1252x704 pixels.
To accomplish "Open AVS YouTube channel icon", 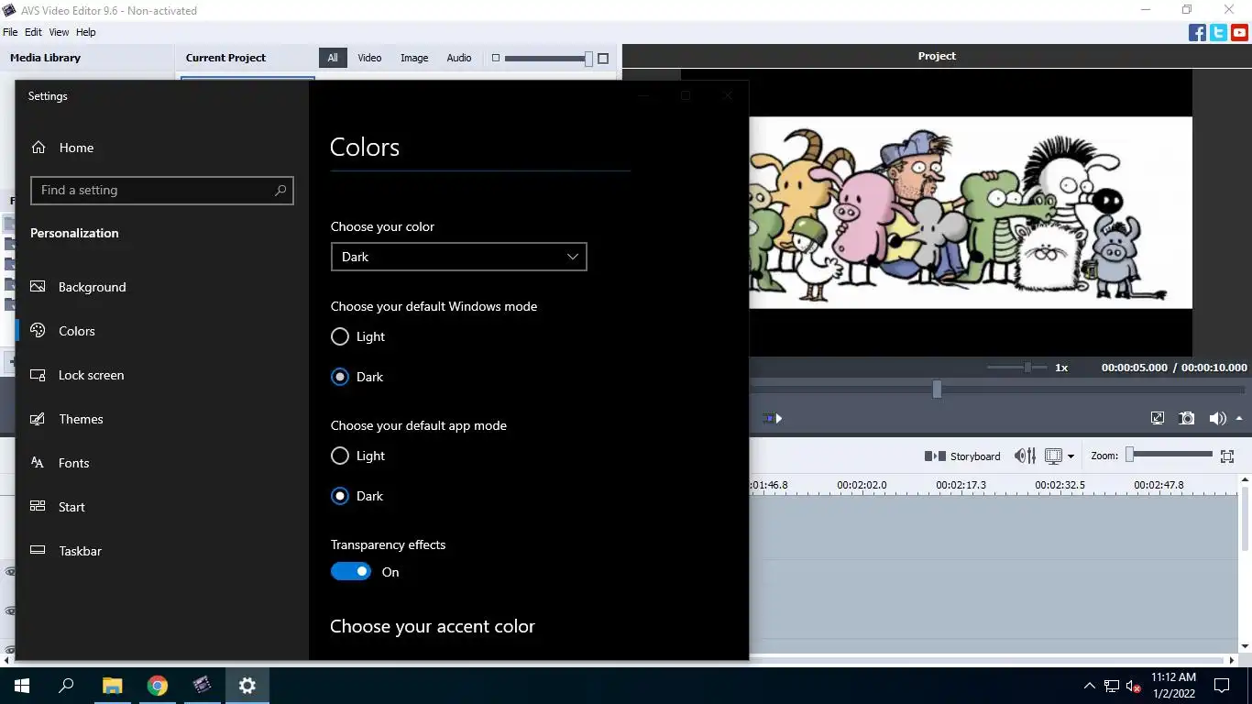I will pos(1239,33).
